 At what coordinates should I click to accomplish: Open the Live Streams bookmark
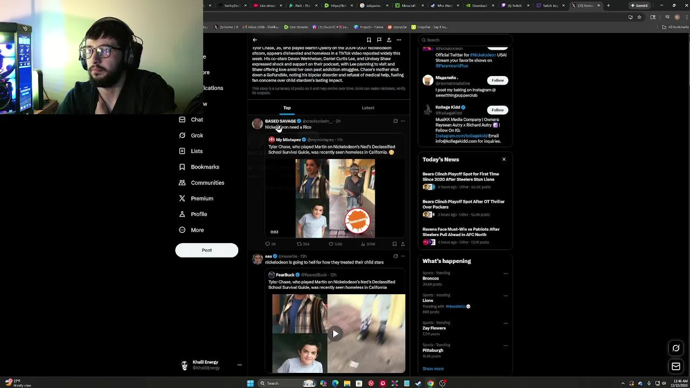pyautogui.click(x=296, y=27)
